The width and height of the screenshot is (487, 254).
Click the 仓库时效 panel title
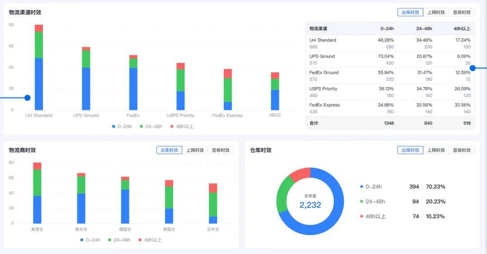[x=261, y=150]
